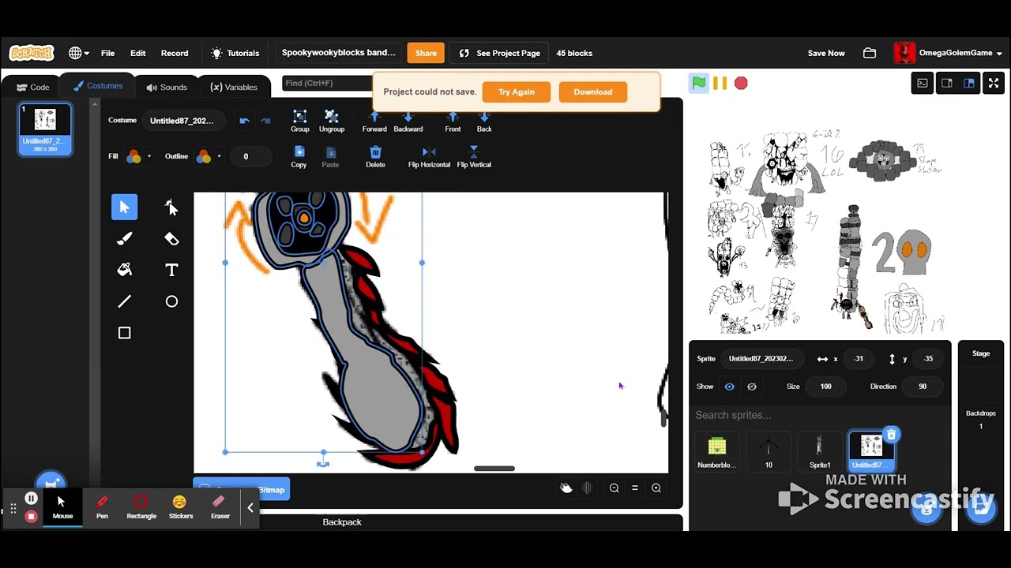Switch to the Code tab
1011x568 pixels.
coord(32,87)
